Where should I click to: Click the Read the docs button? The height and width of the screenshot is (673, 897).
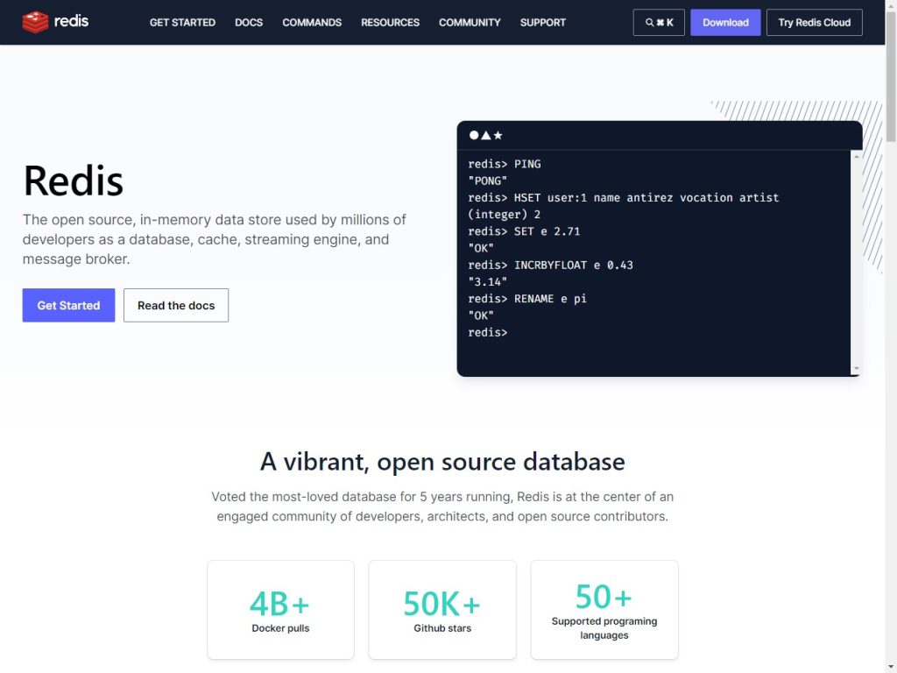176,305
